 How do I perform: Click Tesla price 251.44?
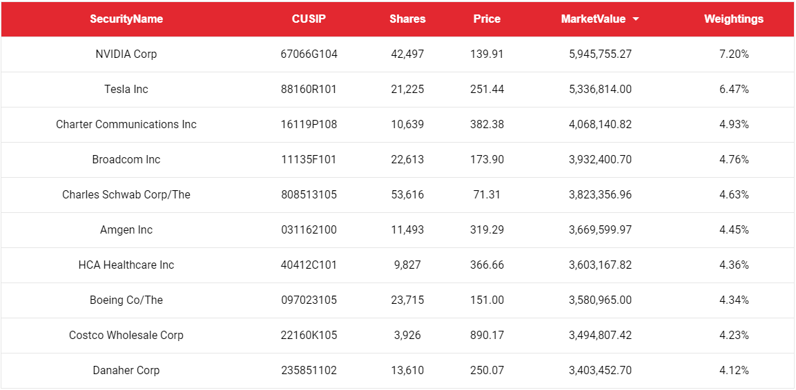[487, 89]
